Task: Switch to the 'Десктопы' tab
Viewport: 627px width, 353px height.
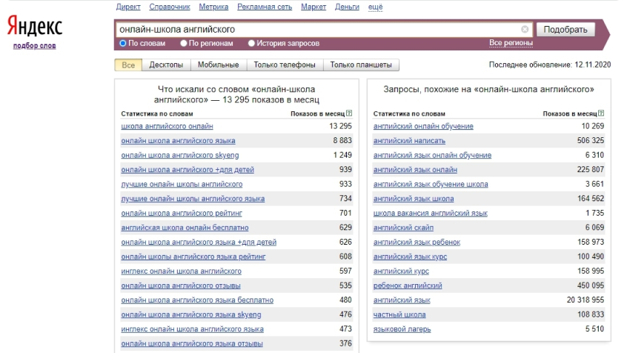Action: click(166, 65)
